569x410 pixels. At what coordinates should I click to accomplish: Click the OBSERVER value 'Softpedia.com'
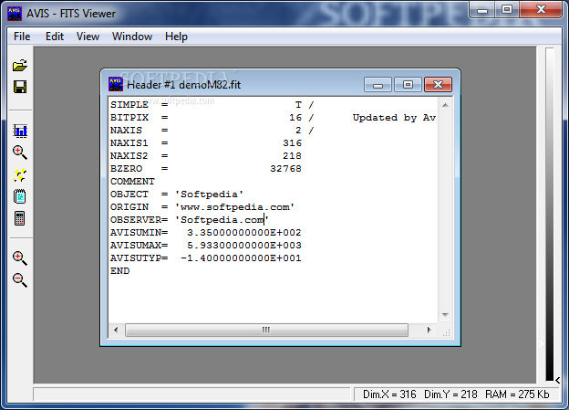tap(222, 219)
